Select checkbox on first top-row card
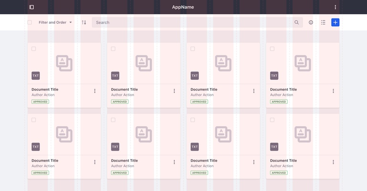367x191 pixels. (33, 49)
